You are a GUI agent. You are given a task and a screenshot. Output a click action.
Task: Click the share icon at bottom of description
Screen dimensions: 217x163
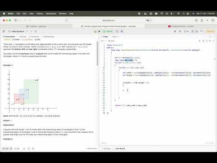click(x=28, y=149)
